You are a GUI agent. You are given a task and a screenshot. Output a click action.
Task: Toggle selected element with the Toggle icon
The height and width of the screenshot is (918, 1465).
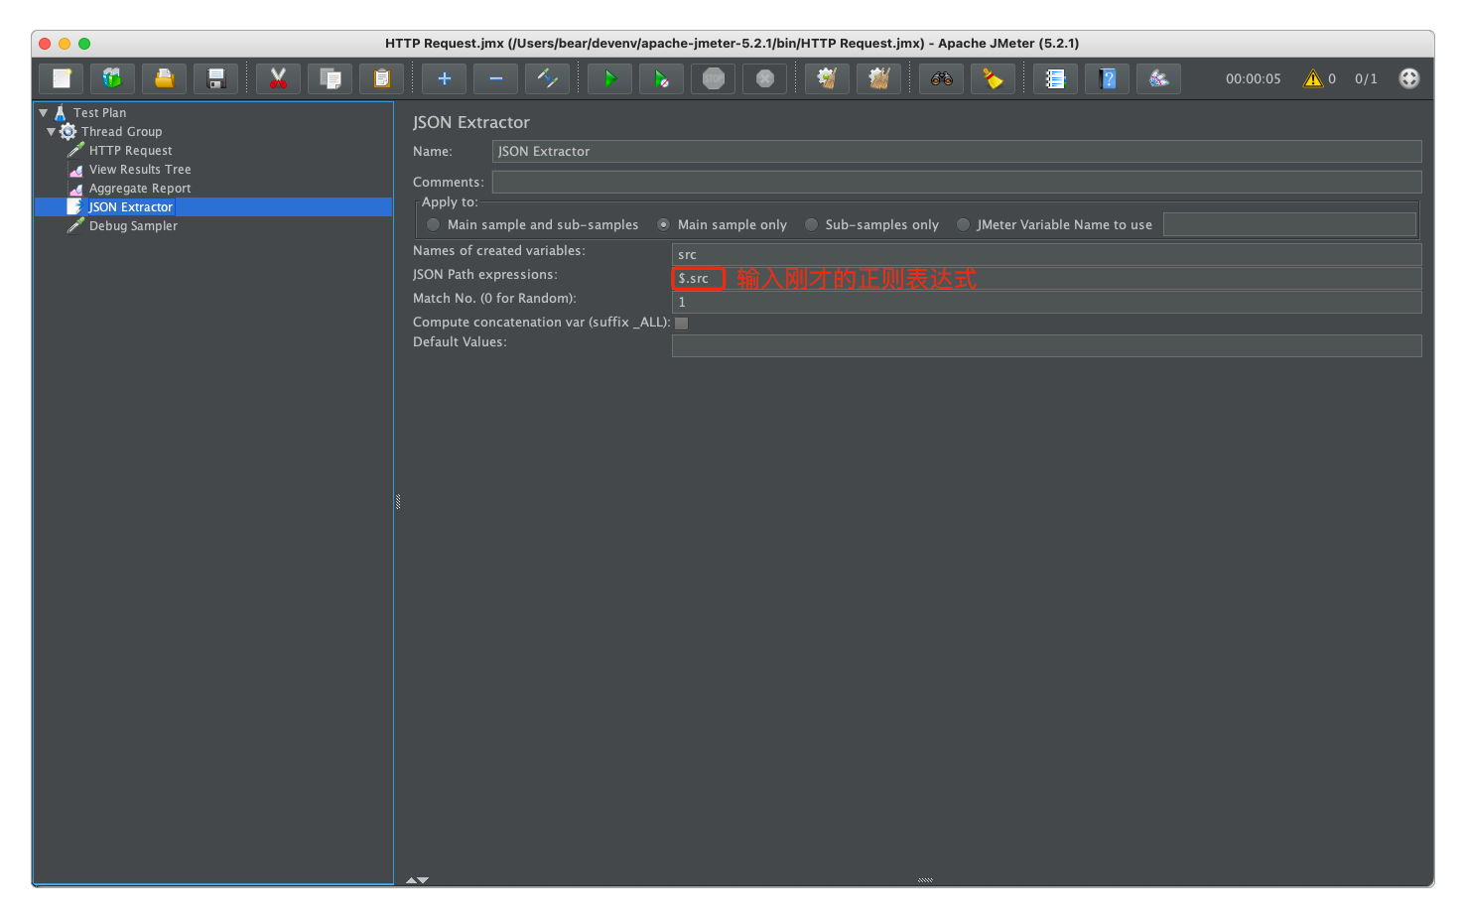pyautogui.click(x=548, y=78)
